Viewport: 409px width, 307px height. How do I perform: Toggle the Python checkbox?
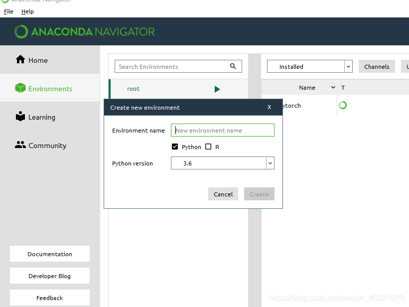click(175, 147)
